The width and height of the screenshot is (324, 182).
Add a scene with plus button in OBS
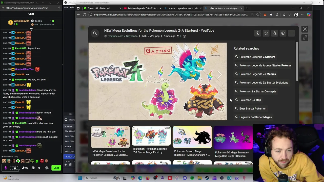click(66, 165)
